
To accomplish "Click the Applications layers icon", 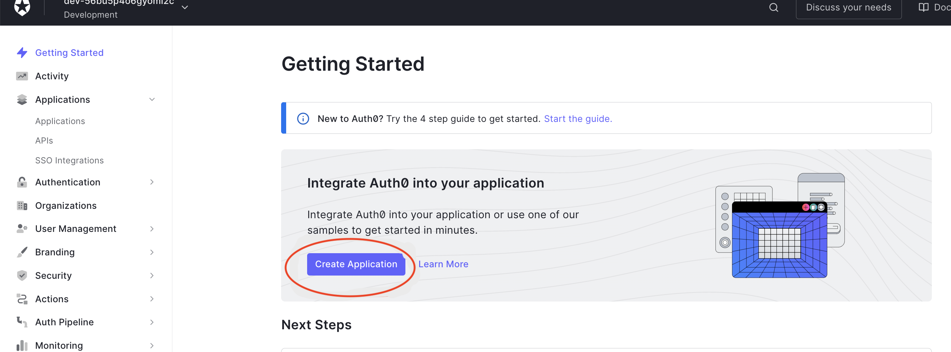I will pos(22,100).
